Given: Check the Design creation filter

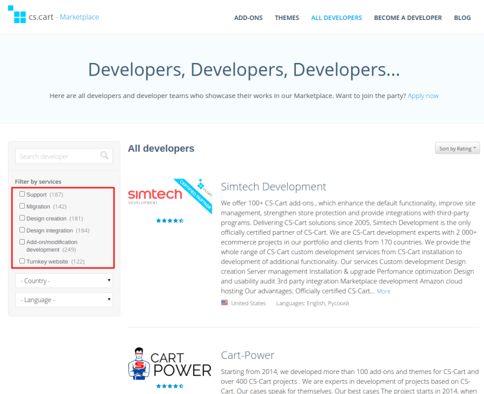Looking at the screenshot, I should [x=21, y=218].
